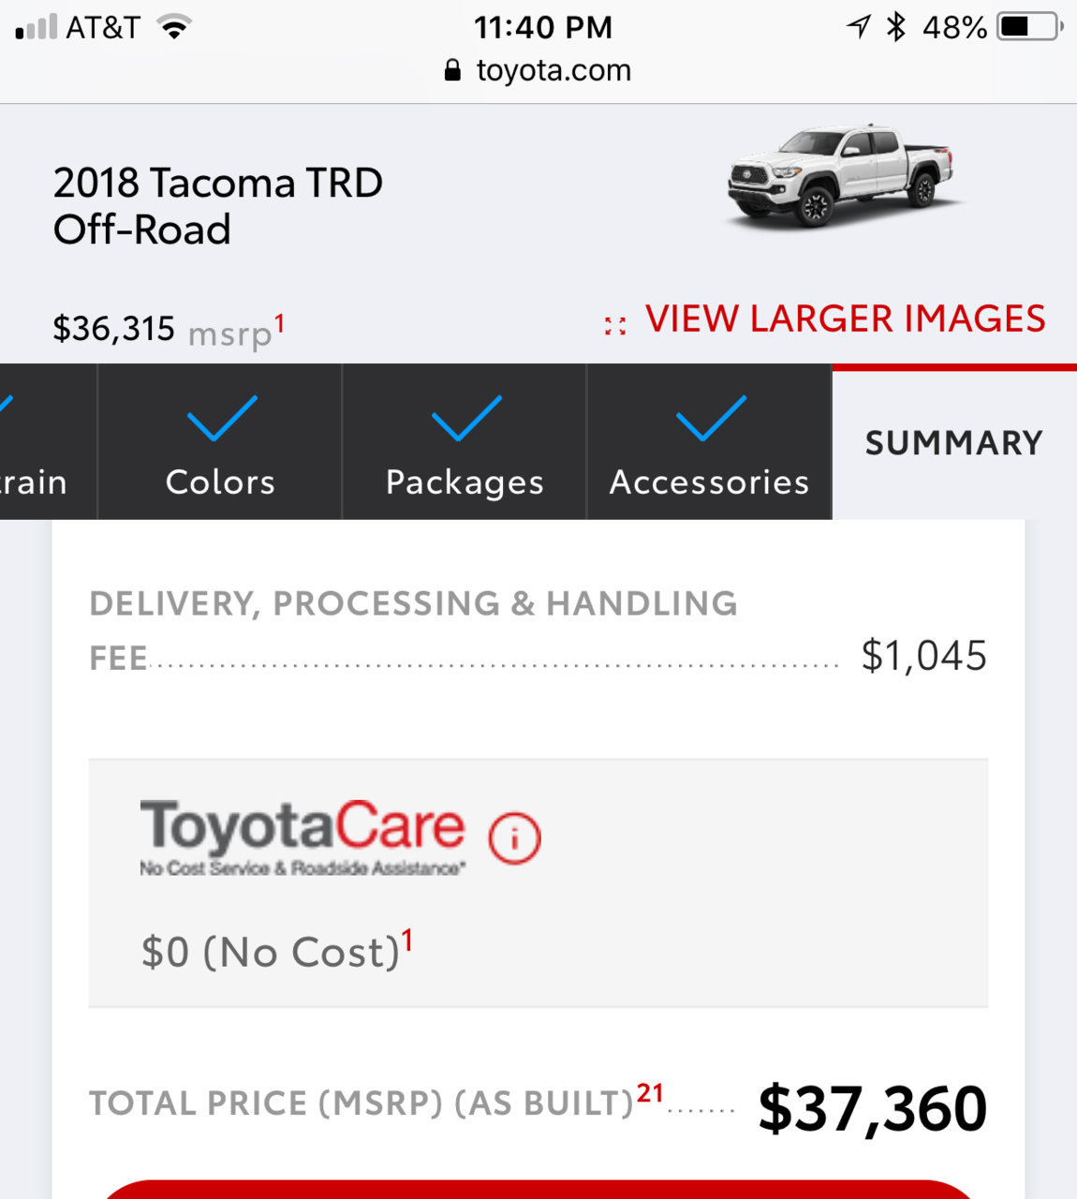Tap the expand icon beside View Larger Images

click(615, 325)
